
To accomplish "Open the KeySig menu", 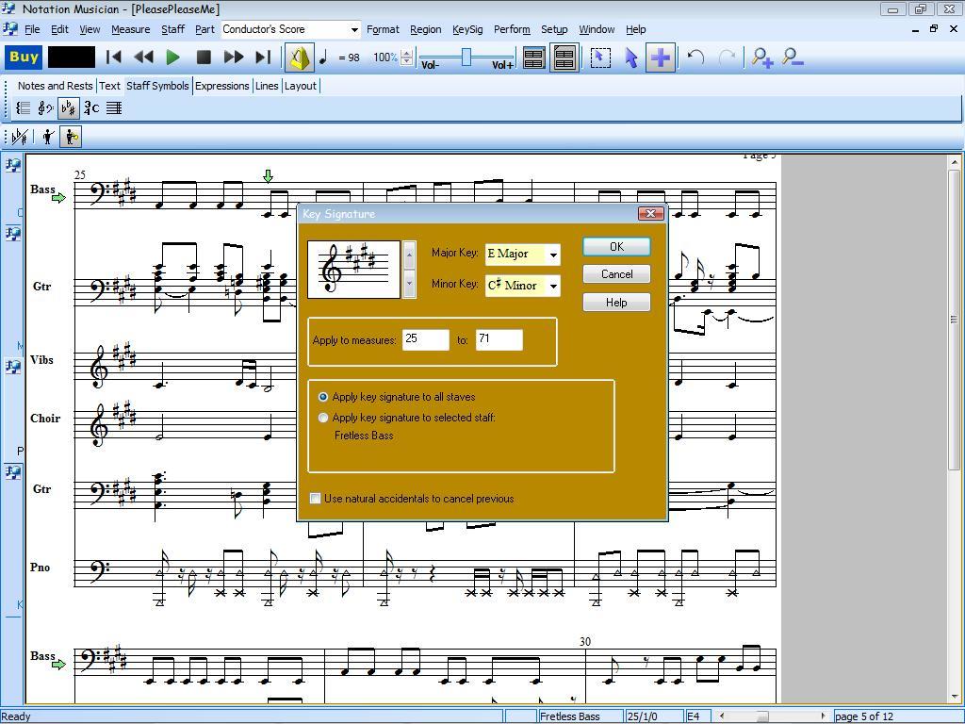I will coord(466,29).
